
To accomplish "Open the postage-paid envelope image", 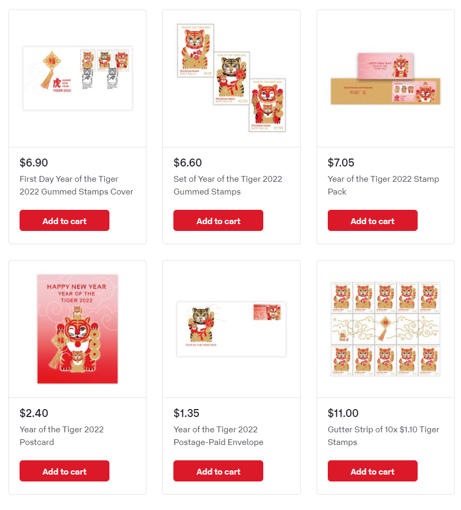I will (232, 329).
